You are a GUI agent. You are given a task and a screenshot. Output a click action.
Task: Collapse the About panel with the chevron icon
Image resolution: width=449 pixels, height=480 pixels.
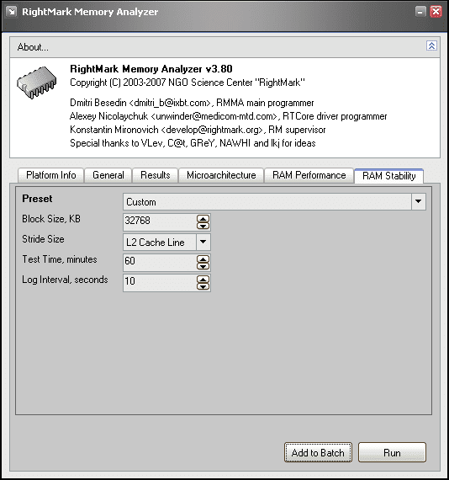(x=431, y=46)
